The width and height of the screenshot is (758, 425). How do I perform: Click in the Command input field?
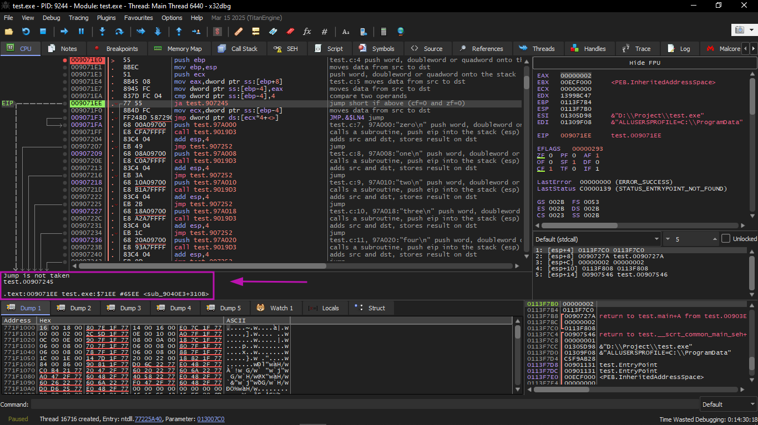(x=361, y=404)
